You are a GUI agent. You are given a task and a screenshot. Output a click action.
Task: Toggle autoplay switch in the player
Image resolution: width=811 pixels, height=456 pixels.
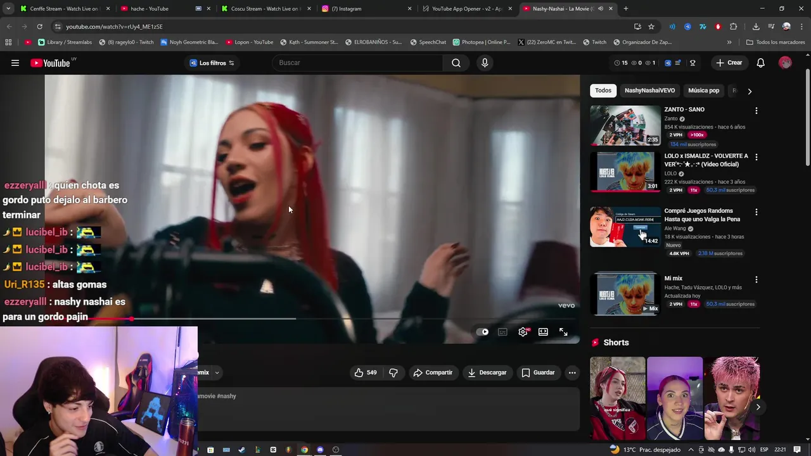click(x=482, y=332)
